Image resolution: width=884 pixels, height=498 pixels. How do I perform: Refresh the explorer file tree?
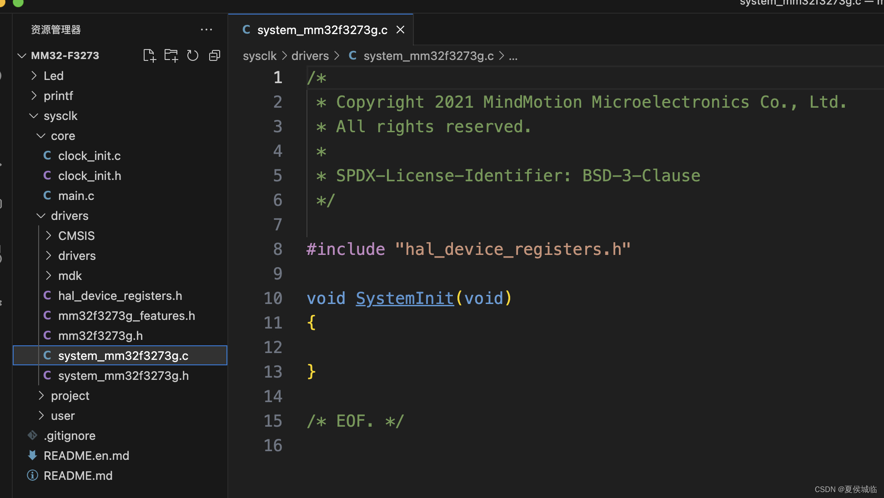193,55
